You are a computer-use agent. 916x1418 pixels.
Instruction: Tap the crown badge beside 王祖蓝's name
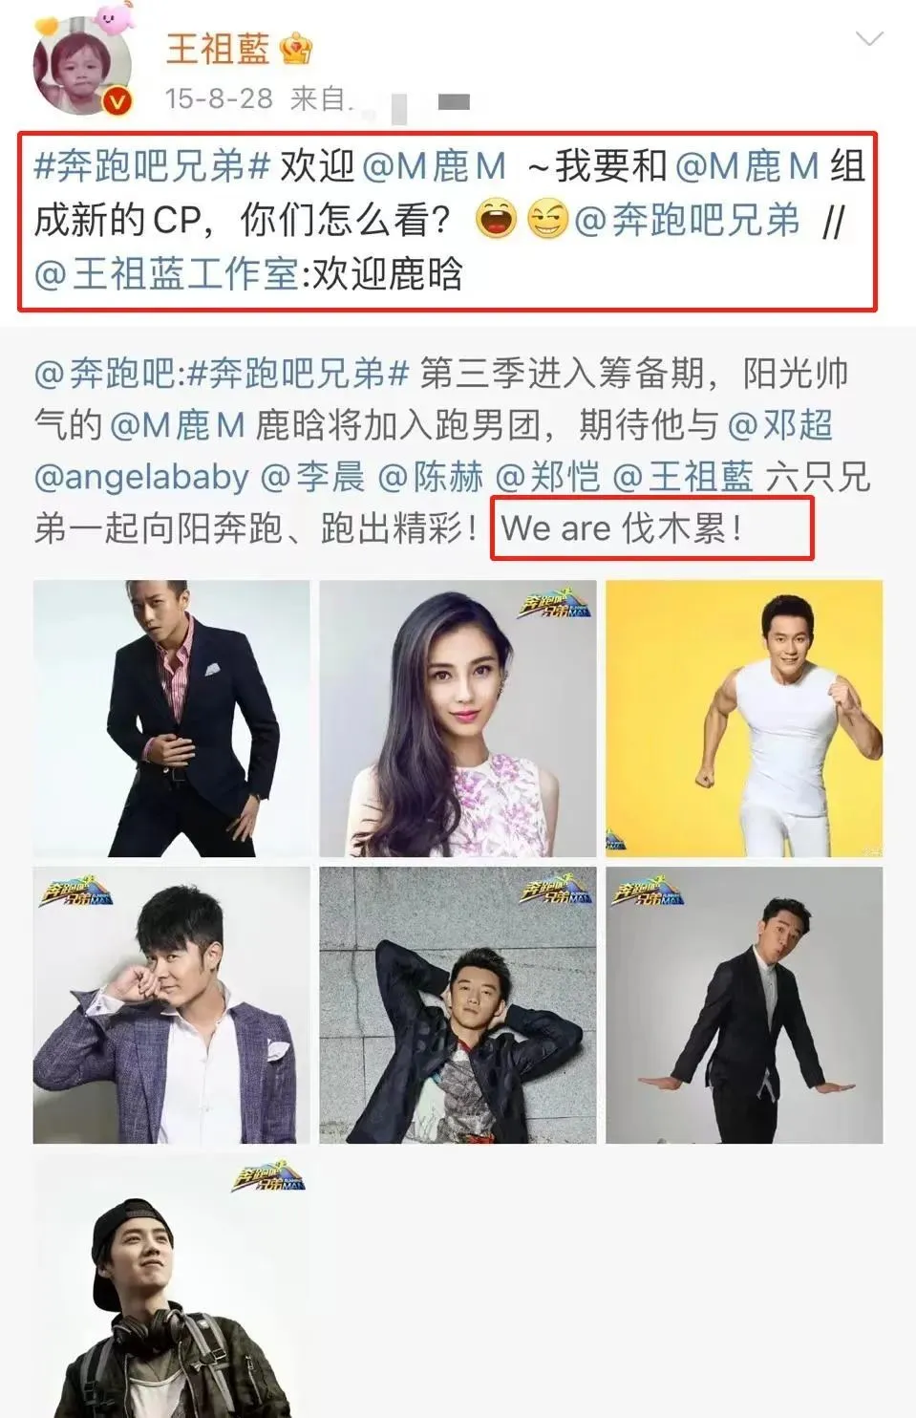[x=296, y=48]
